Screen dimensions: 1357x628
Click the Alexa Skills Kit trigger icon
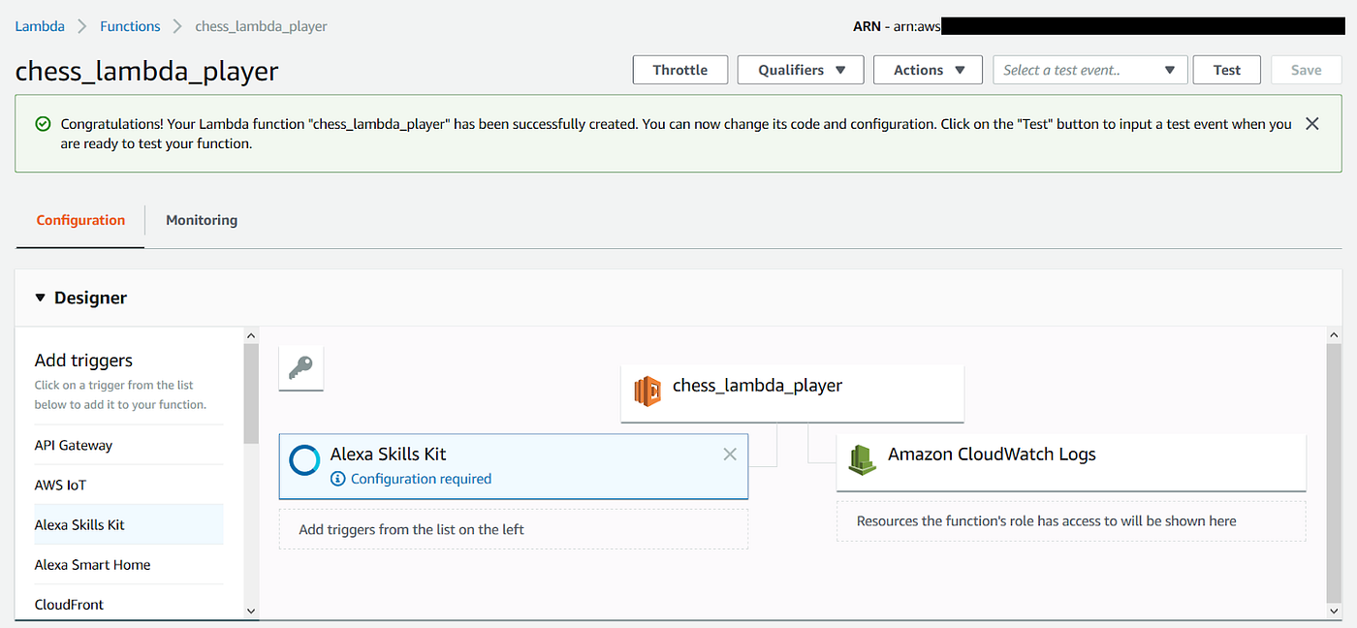pyautogui.click(x=303, y=459)
